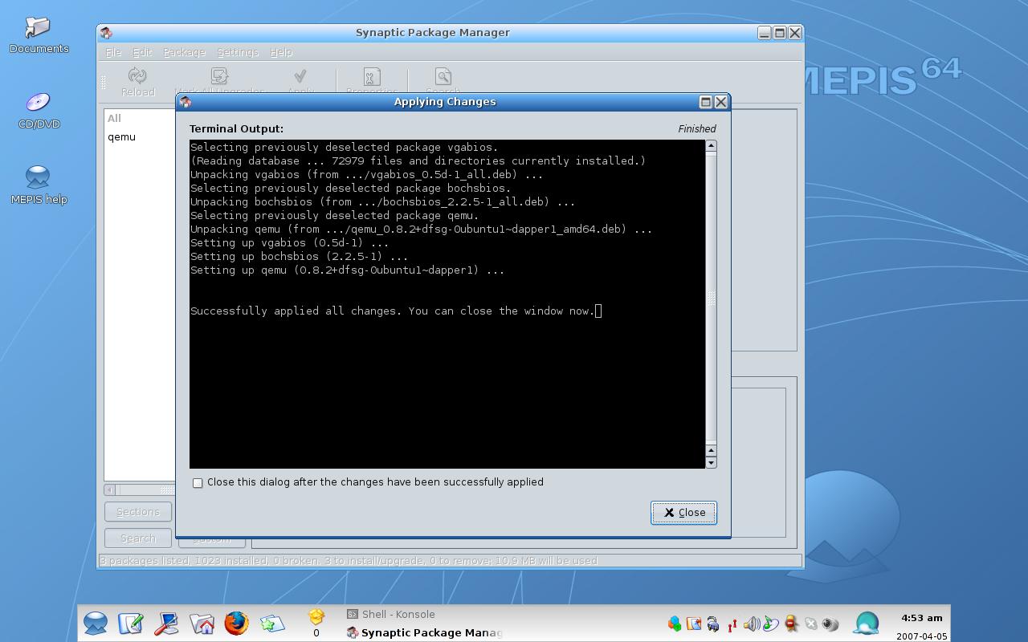The height and width of the screenshot is (642, 1028).
Task: Open the Settings menu in Synaptic
Action: (238, 52)
